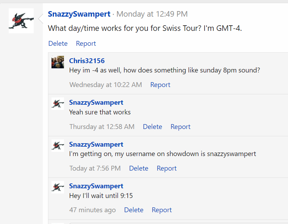The height and width of the screenshot is (224, 288).
Task: Report the 'I'm getting on' comment
Action: pos(167,168)
